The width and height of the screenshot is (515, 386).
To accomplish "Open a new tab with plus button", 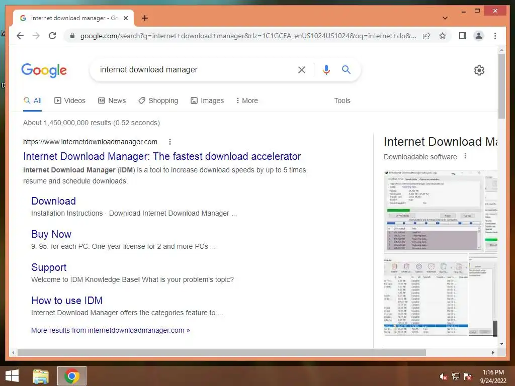I will click(x=144, y=18).
